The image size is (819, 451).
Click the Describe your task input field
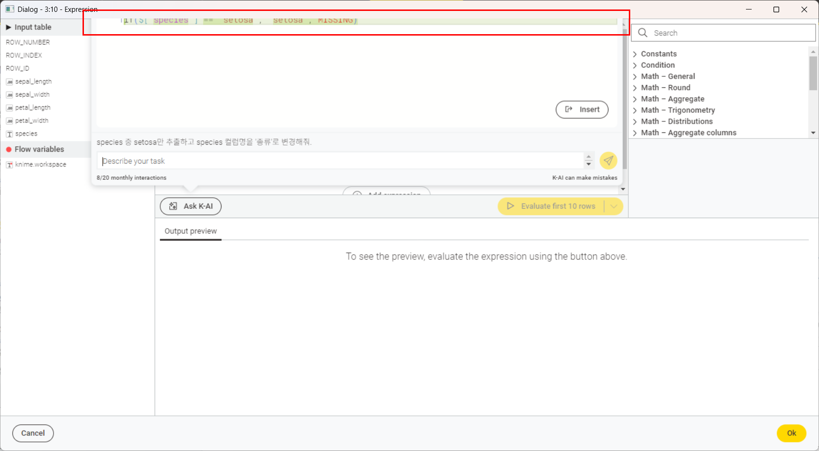click(332, 161)
